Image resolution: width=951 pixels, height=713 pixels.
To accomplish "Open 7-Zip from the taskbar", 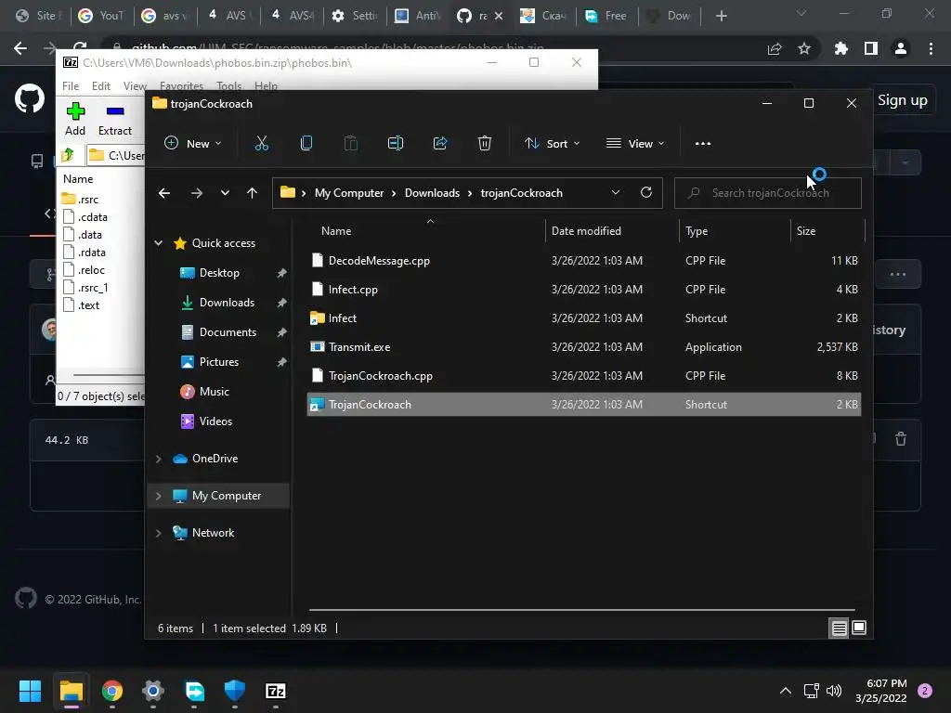I will [x=275, y=691].
